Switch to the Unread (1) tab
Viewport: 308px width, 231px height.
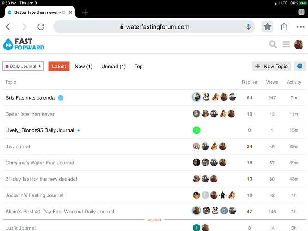[113, 67]
